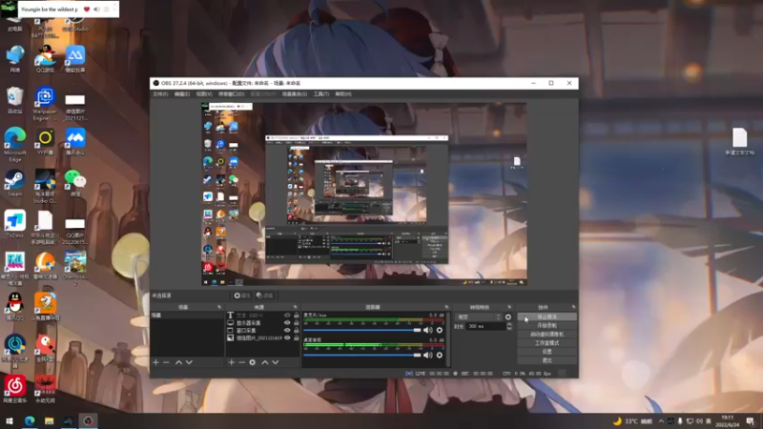Toggle visibility of display capture source

(x=287, y=322)
